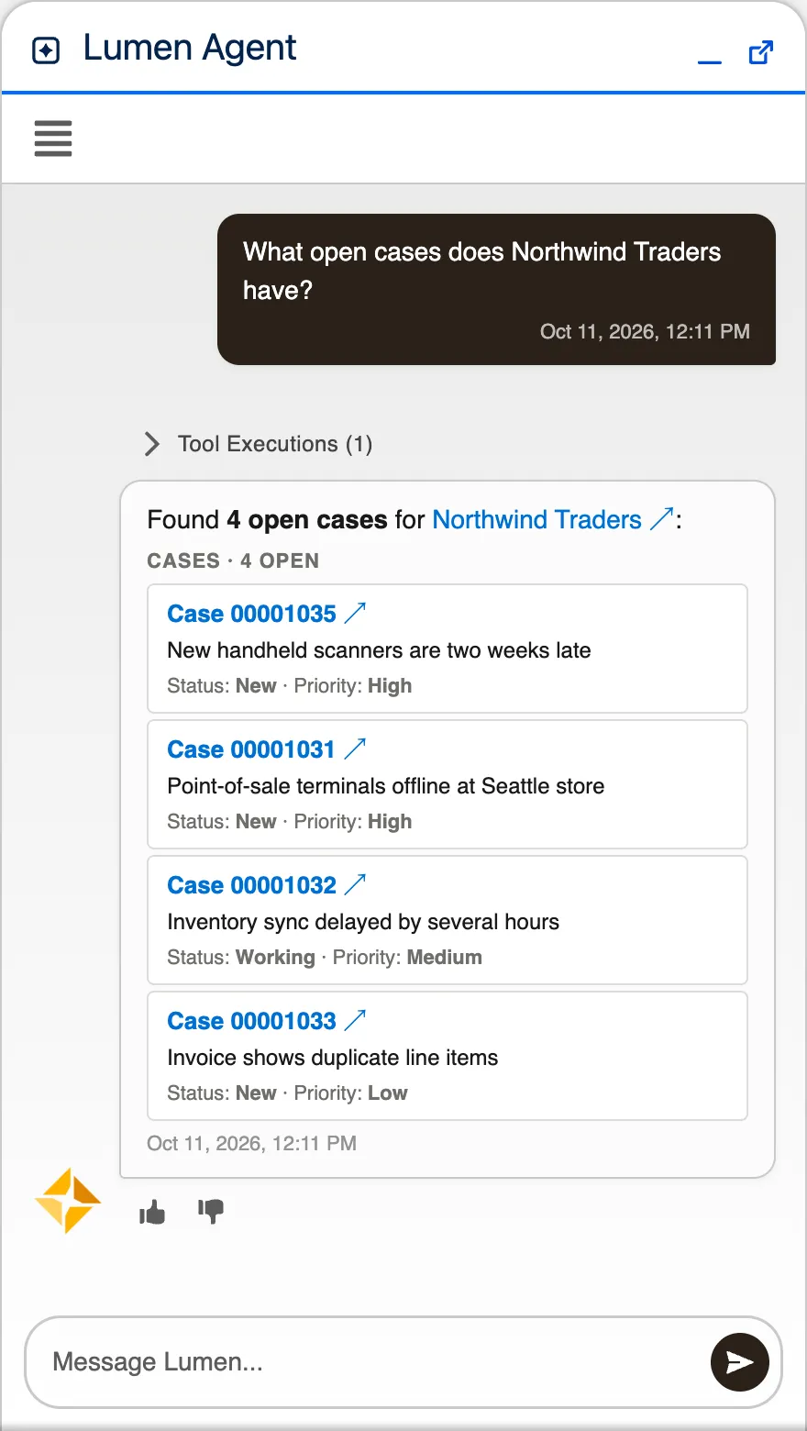This screenshot has width=807, height=1431.
Task: Click external arrow icon beside Case 00001031
Action: (x=355, y=749)
